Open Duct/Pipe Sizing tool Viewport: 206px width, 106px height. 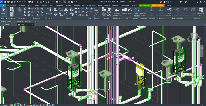click(201, 12)
